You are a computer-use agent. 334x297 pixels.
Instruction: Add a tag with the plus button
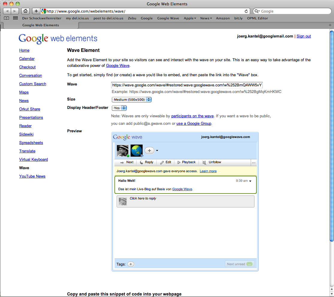[131, 264]
